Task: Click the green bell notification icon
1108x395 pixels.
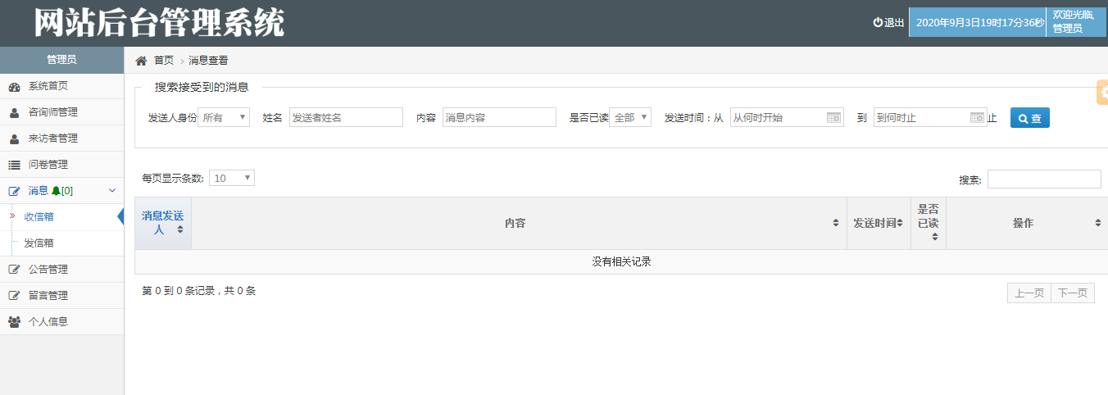Action: [56, 191]
